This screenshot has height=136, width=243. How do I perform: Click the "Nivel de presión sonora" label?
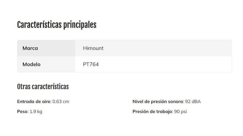pyautogui.click(x=158, y=102)
